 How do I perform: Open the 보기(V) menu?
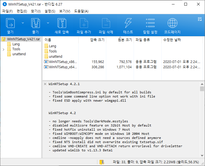pyautogui.click(x=64, y=11)
